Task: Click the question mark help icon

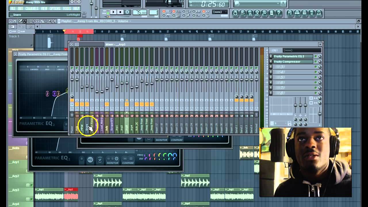Action: [x=279, y=13]
